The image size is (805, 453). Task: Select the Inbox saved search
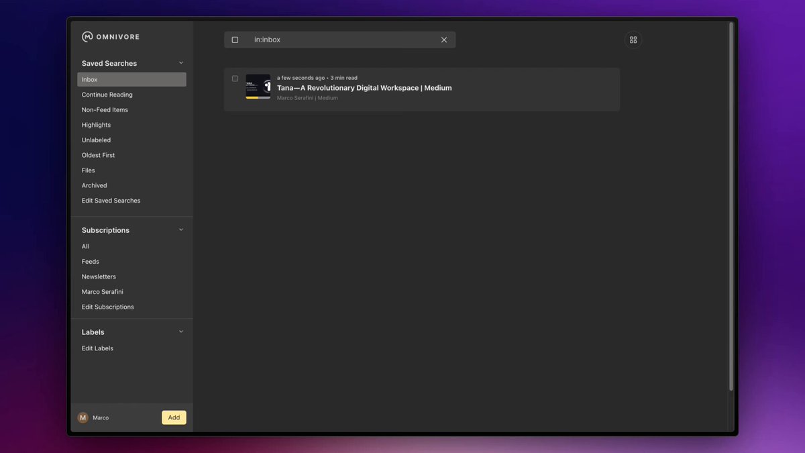click(x=131, y=79)
